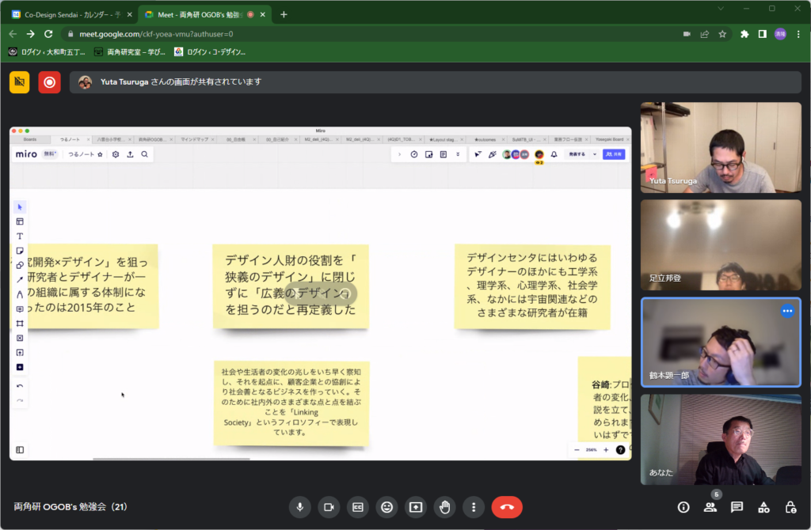Select the Shapes tool in Miro
This screenshot has width=811, height=530.
[x=20, y=266]
